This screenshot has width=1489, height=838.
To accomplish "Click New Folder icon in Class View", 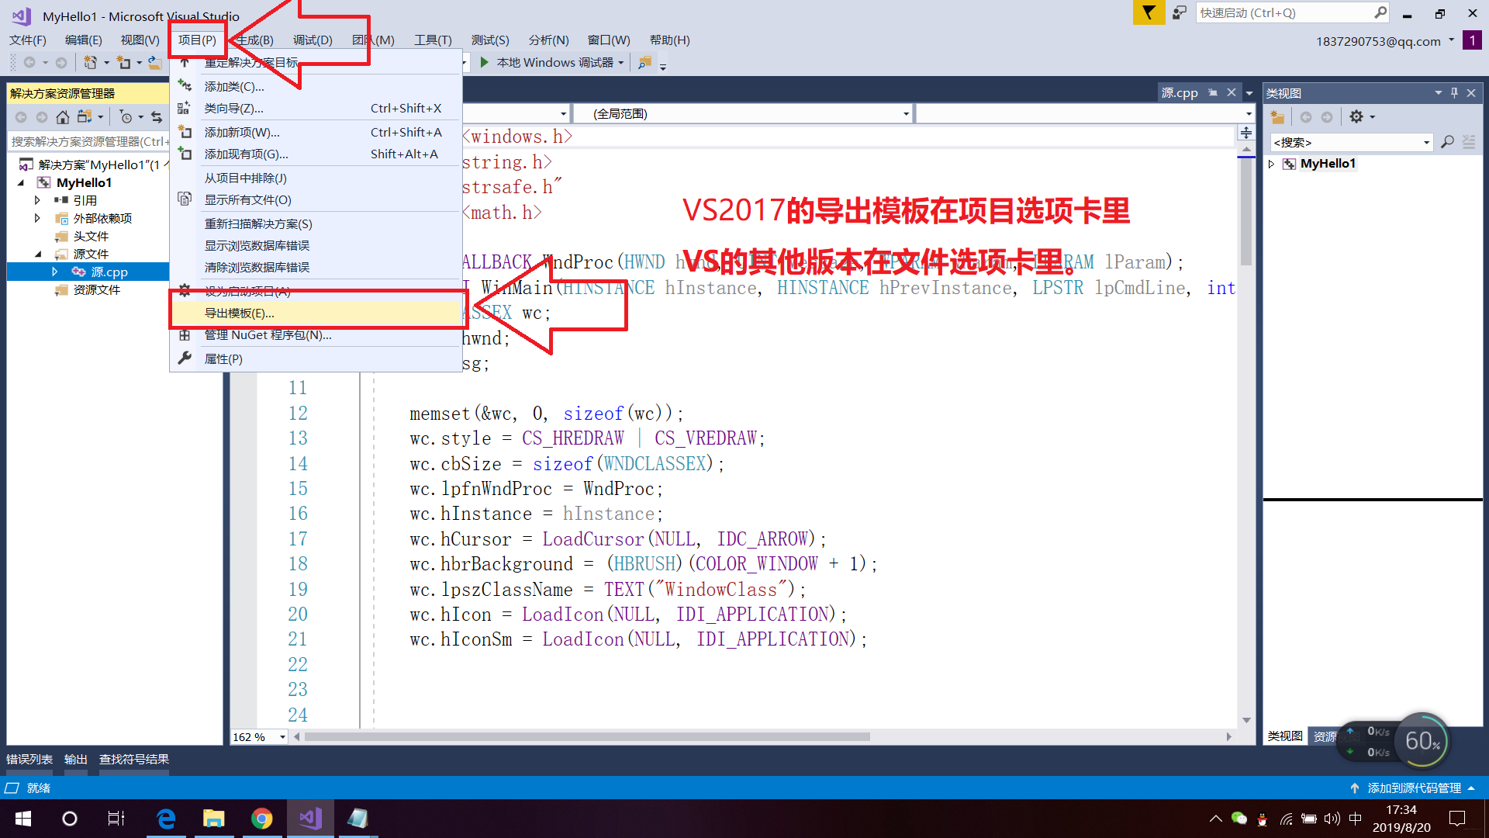I will point(1277,117).
